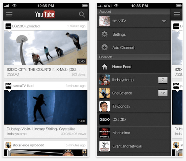Click 'pantsaTV liked' text in feed

23,86
